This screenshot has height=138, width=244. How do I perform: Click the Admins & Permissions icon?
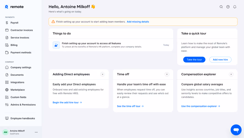click(x=7, y=105)
